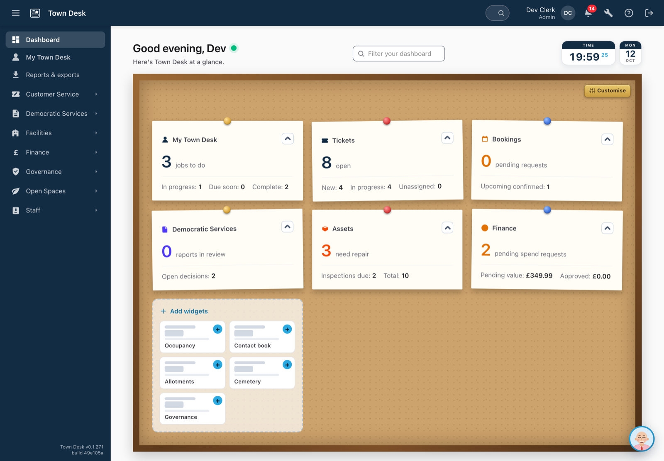The height and width of the screenshot is (461, 664).
Task: Open the assistant avatar chat bubble
Action: coord(642,439)
